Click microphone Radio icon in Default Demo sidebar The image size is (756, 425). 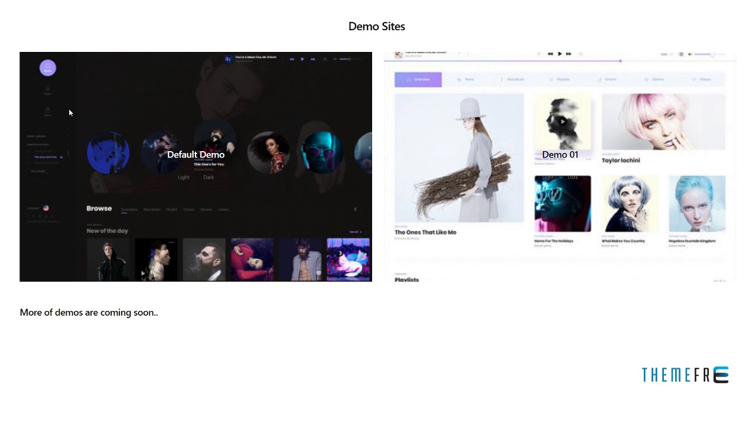(x=48, y=90)
